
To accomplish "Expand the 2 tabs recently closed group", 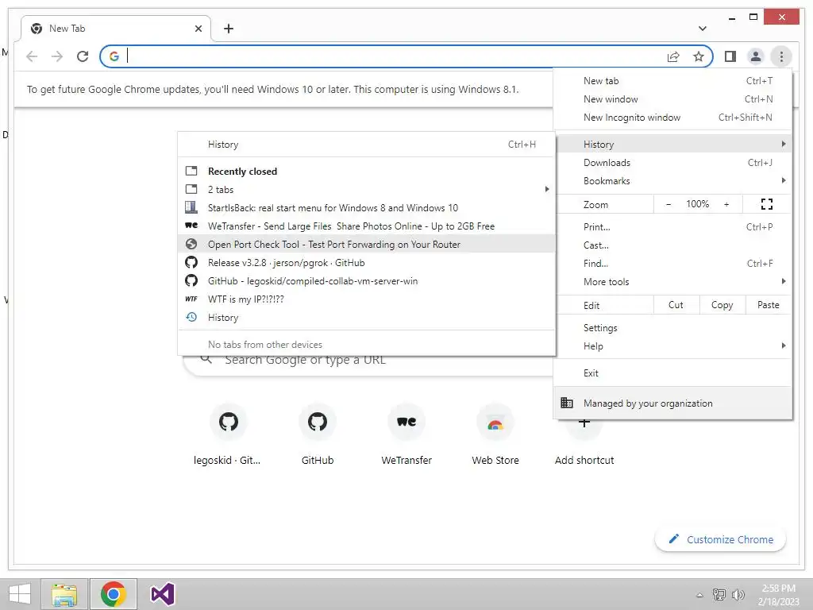I will pos(366,189).
